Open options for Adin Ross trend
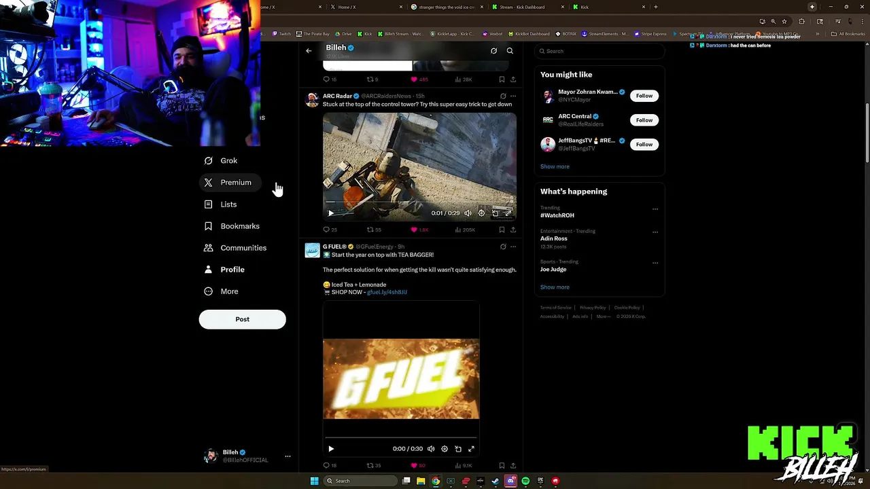 (x=655, y=232)
